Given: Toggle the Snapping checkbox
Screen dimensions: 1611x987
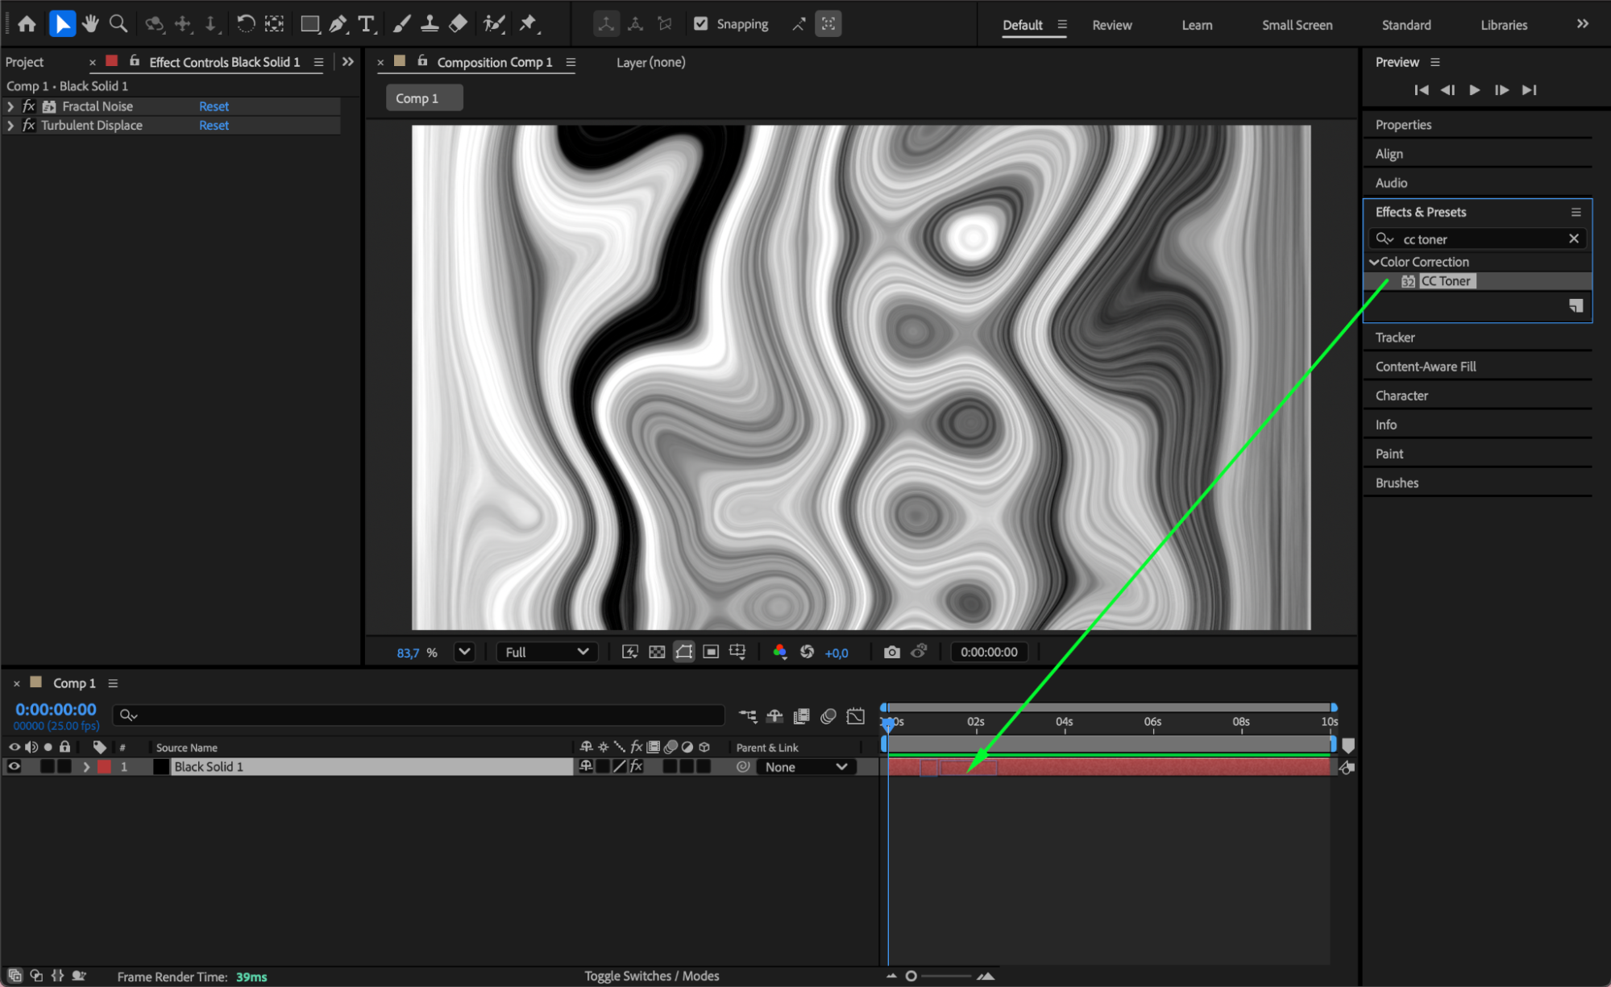Looking at the screenshot, I should coord(701,23).
